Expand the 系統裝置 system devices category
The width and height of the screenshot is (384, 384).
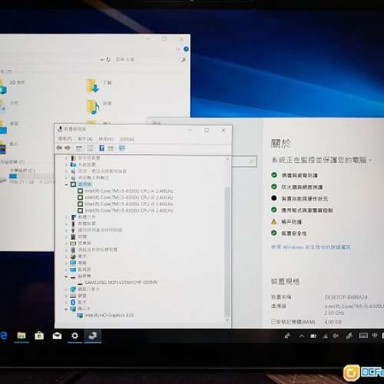pos(66,164)
